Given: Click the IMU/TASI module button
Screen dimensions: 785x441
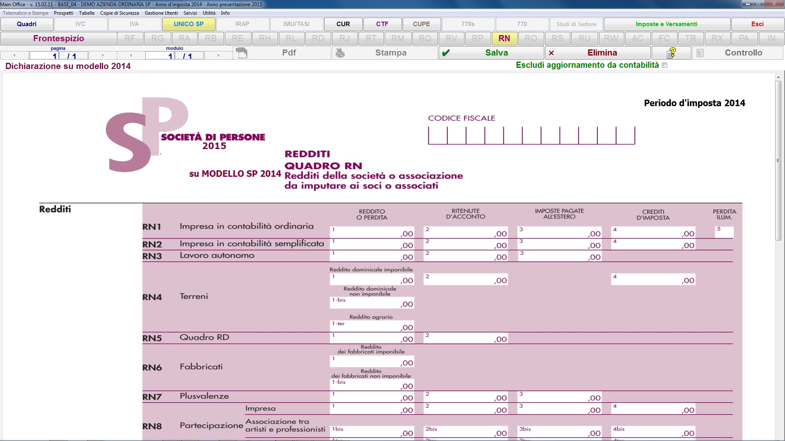Looking at the screenshot, I should 296,24.
